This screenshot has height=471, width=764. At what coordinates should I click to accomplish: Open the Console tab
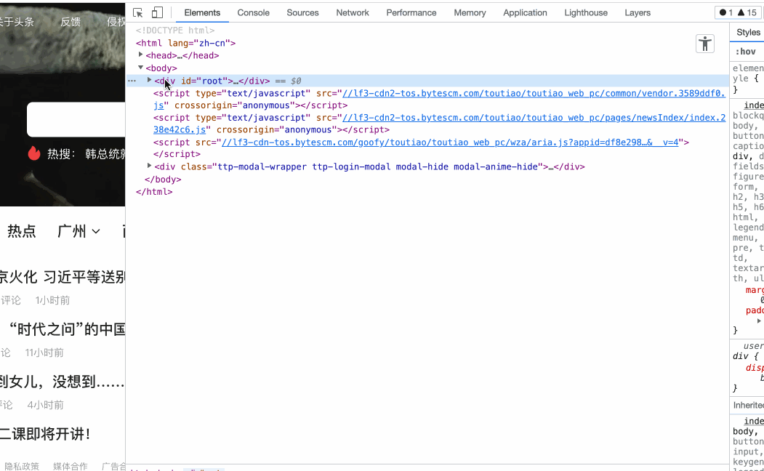[254, 12]
